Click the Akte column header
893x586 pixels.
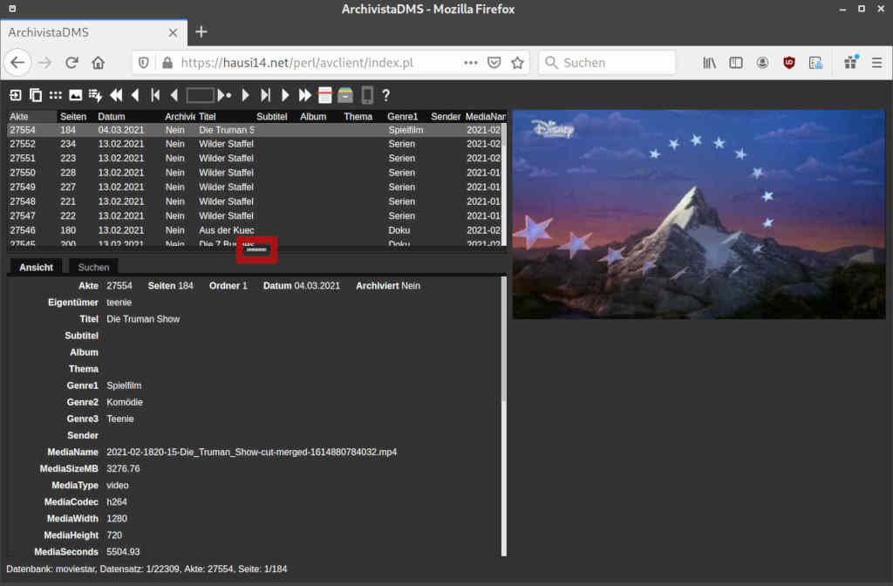coord(32,116)
